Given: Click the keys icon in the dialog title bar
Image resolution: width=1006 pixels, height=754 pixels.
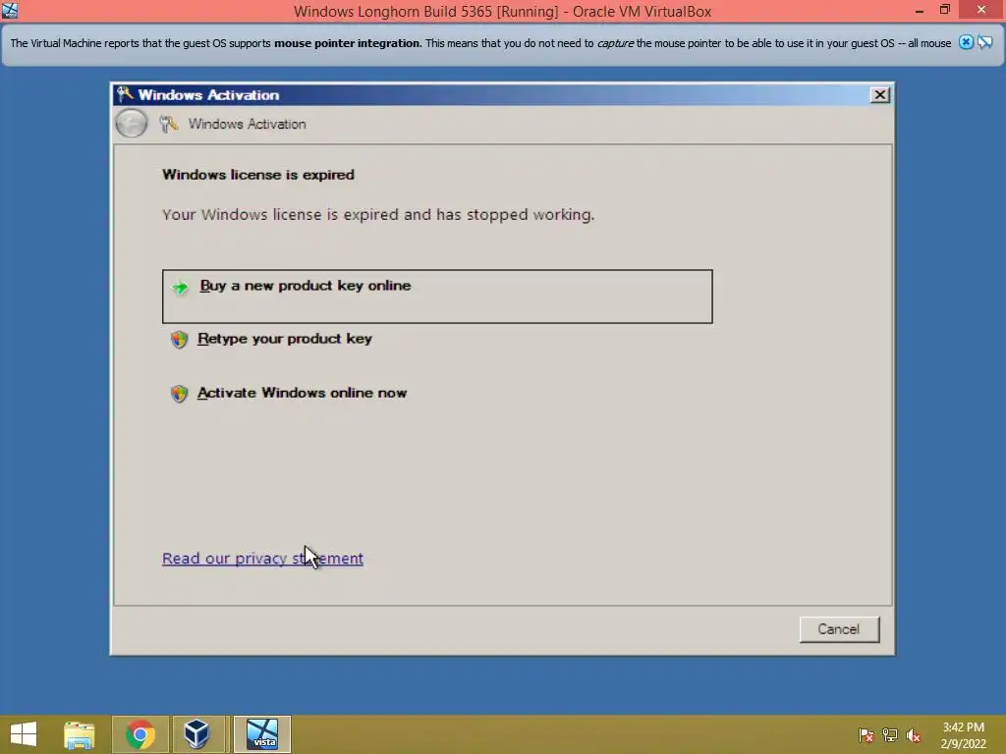Looking at the screenshot, I should click(x=125, y=94).
